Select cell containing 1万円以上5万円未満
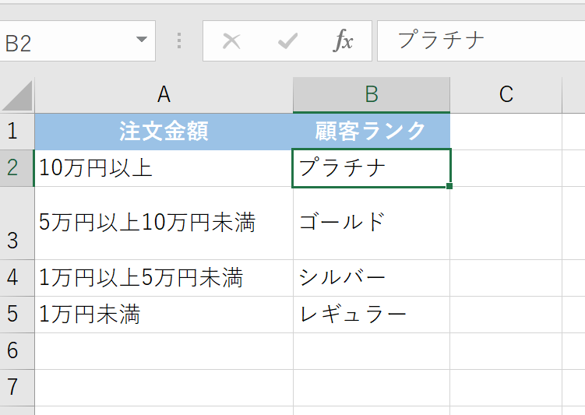Viewport: 585px width, 415px height. pyautogui.click(x=164, y=278)
